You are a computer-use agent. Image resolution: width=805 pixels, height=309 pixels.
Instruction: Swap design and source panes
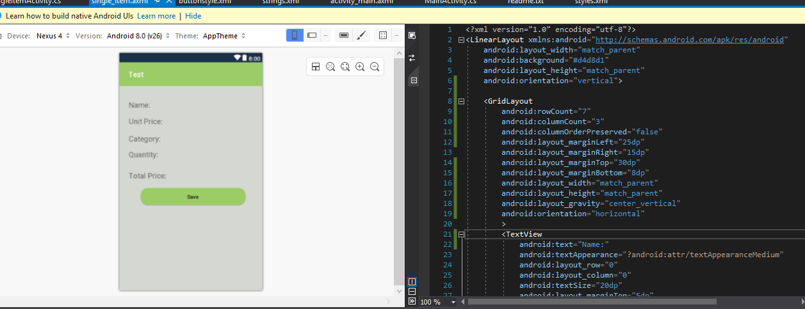tap(412, 58)
